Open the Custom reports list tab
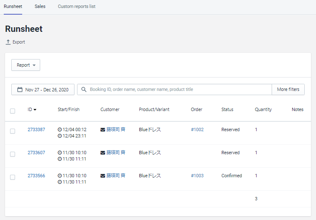316x220 pixels. 77,7
